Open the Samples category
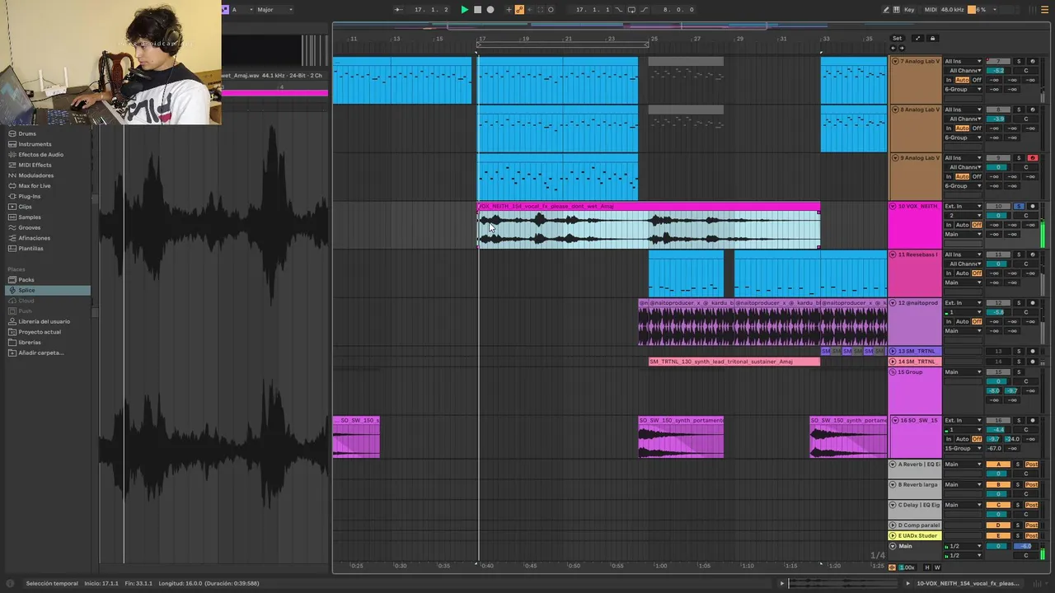The height and width of the screenshot is (593, 1055). click(30, 217)
